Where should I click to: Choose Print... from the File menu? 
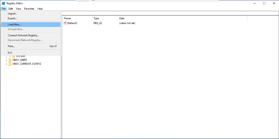30,46
